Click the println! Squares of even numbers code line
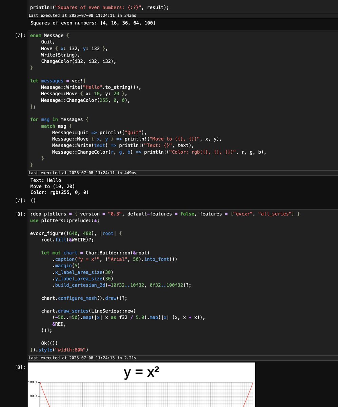This screenshot has height=407, width=338. pyautogui.click(x=99, y=7)
